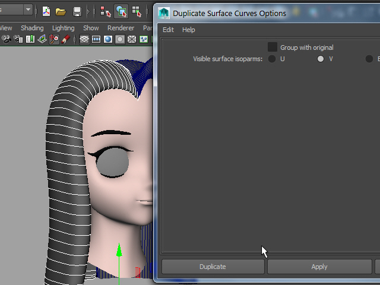Activate Select by object type icon
This screenshot has height=285, width=380.
(x=121, y=11)
